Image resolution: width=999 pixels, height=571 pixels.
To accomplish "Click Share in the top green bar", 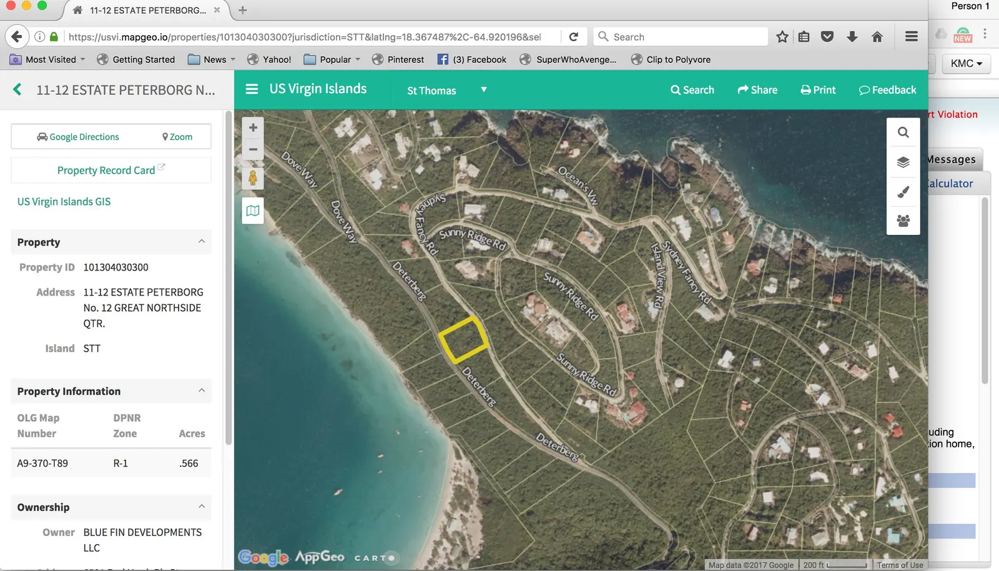I will 757,90.
